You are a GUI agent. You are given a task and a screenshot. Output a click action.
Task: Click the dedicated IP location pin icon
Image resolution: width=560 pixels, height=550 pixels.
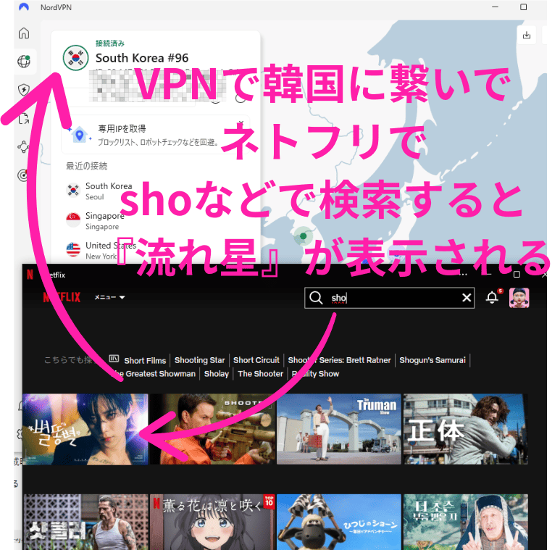79,135
